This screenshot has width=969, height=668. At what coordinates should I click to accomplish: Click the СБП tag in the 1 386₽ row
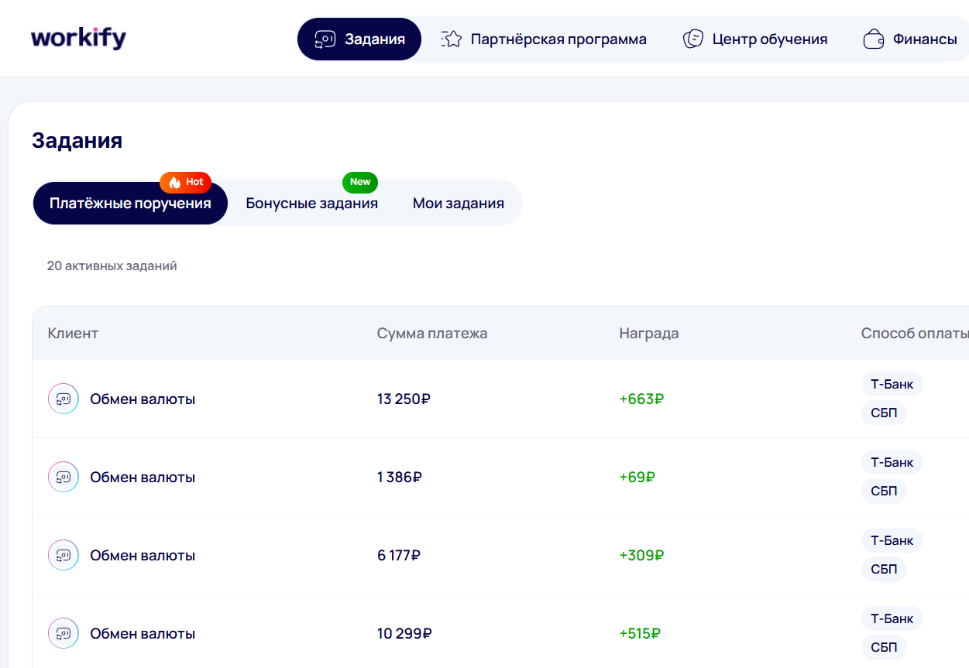883,492
